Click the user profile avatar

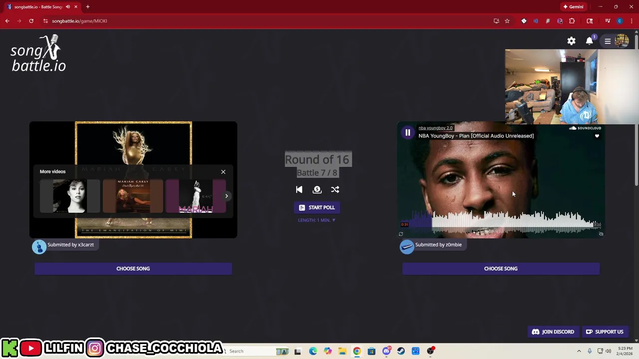pyautogui.click(x=622, y=41)
